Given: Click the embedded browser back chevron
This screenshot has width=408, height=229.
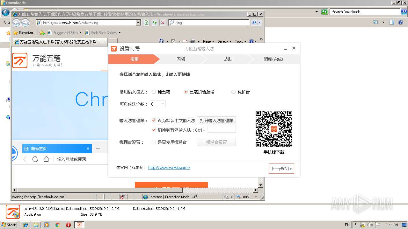Looking at the screenshot, I should pos(25,159).
